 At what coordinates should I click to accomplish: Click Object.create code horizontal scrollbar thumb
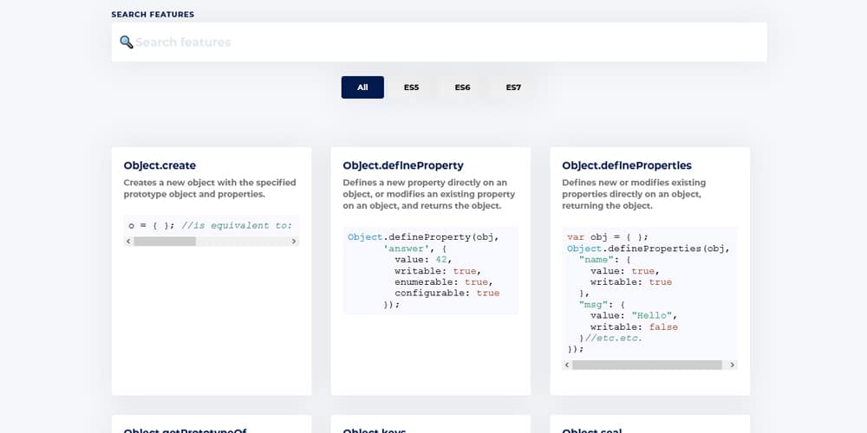[x=165, y=242]
